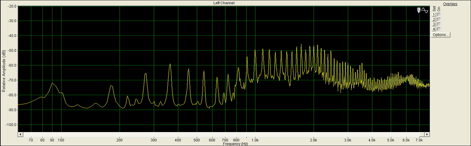The height and width of the screenshot is (146, 471).
Task: Click the Frequency (Hz) axis label
Action: [x=235, y=144]
